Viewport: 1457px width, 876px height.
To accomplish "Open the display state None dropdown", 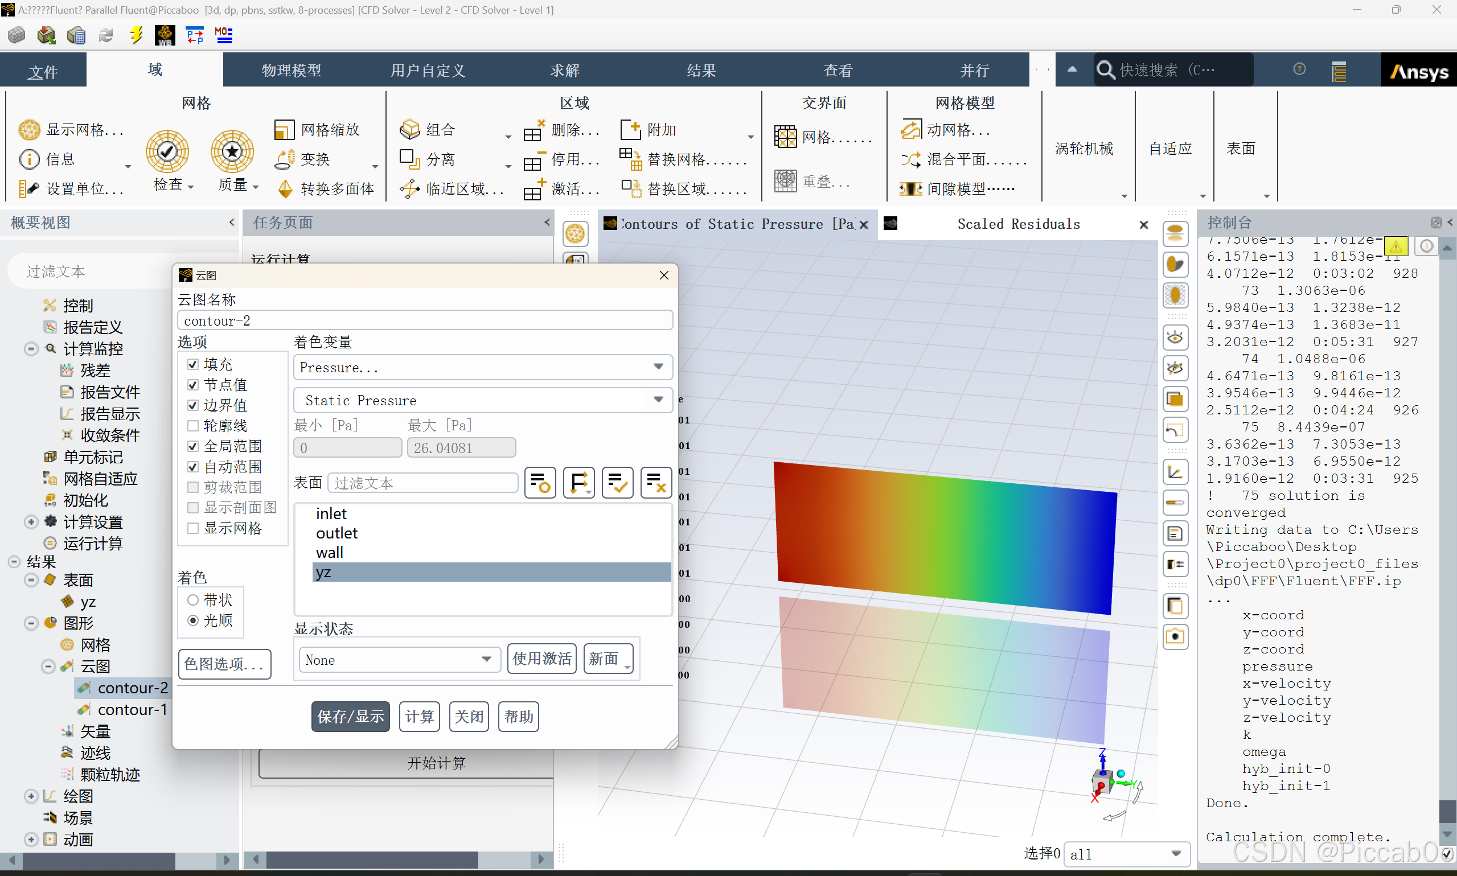I will (486, 659).
